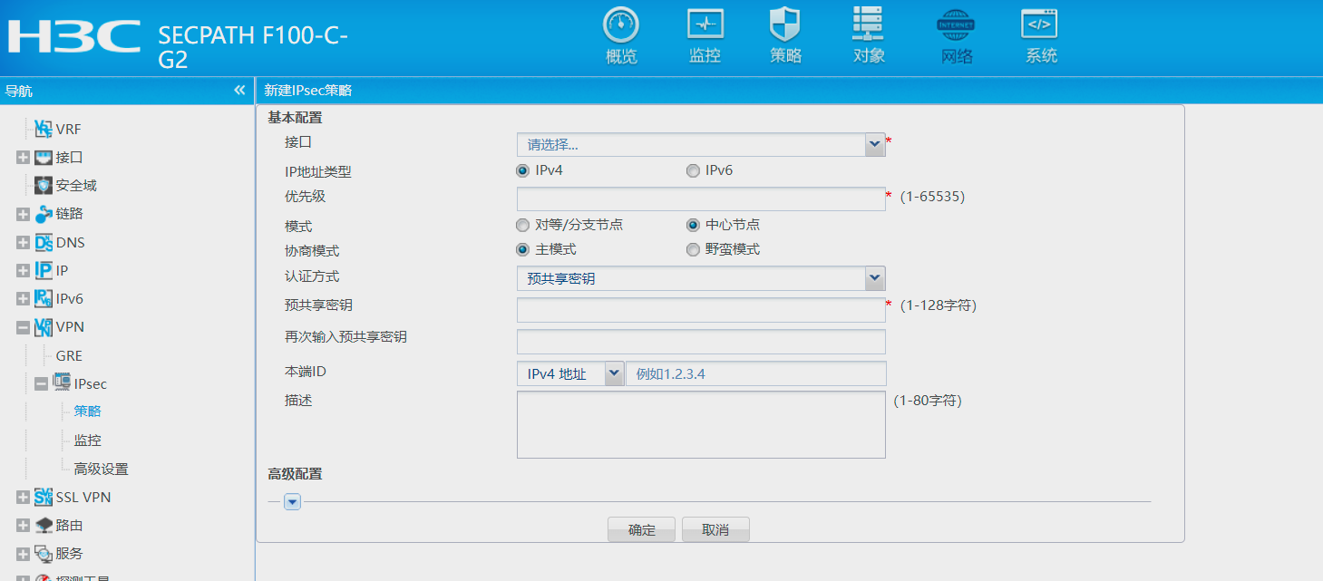Image resolution: width=1323 pixels, height=581 pixels.
Task: Click the 服务 service icon
Action: 44,553
